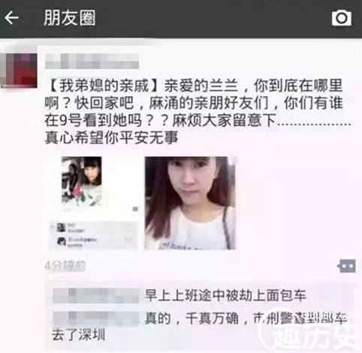Tap the small gray icon beside car photo
362x353 pixels.
[x=135, y=209]
